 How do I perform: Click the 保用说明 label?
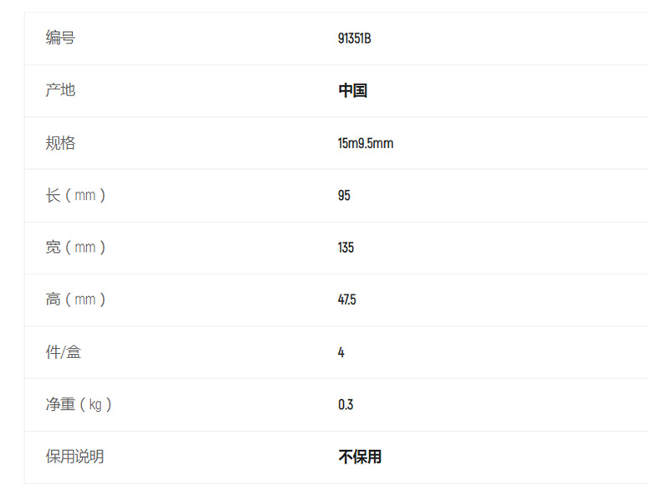coord(74,457)
